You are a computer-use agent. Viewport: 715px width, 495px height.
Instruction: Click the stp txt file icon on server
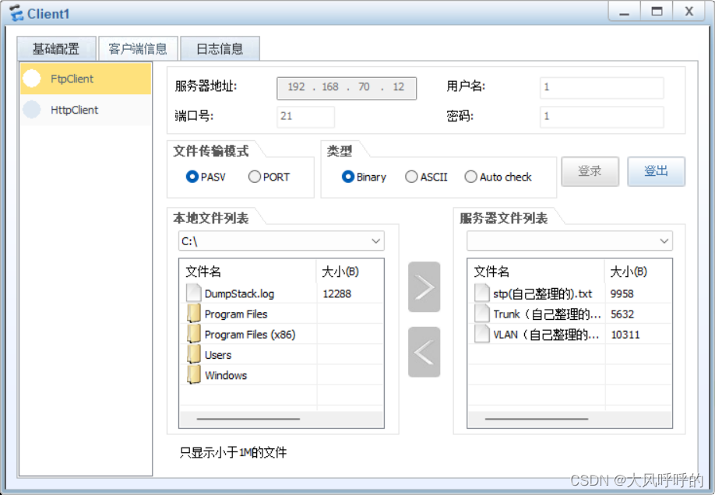(x=481, y=293)
